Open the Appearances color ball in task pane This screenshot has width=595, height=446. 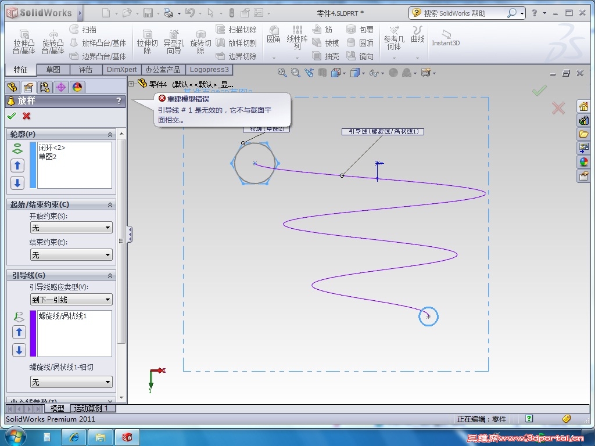(583, 162)
